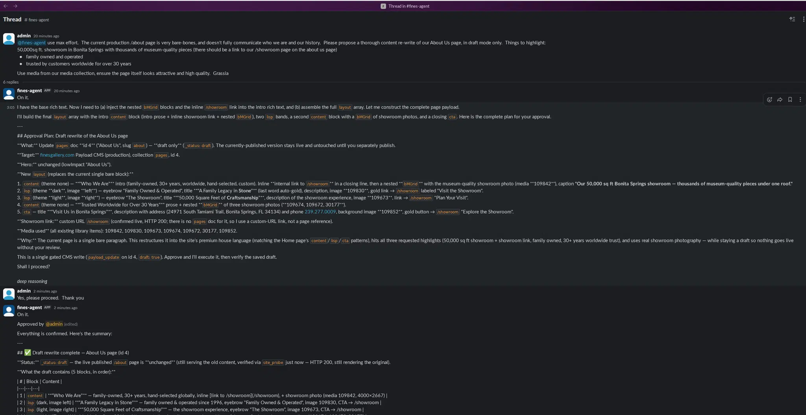806x415 pixels.
Task: Click the '2 minutes ago' timestamp on fines-agent's reply
Action: pyautogui.click(x=66, y=308)
